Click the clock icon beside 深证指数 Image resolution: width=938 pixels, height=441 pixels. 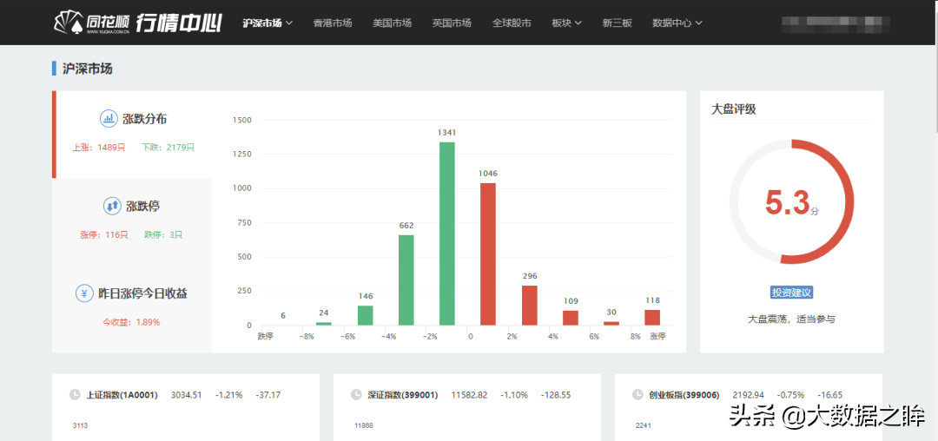click(x=356, y=395)
